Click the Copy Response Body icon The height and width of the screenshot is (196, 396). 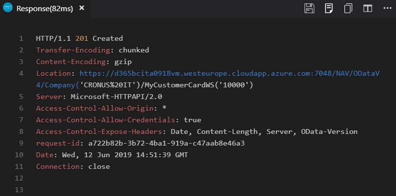point(348,8)
